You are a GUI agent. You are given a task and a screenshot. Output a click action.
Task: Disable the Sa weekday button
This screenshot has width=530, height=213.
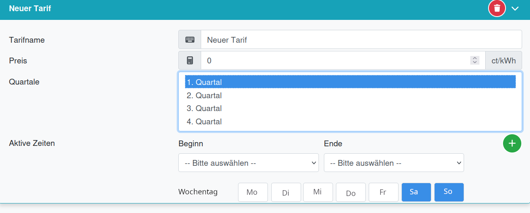[x=416, y=192]
